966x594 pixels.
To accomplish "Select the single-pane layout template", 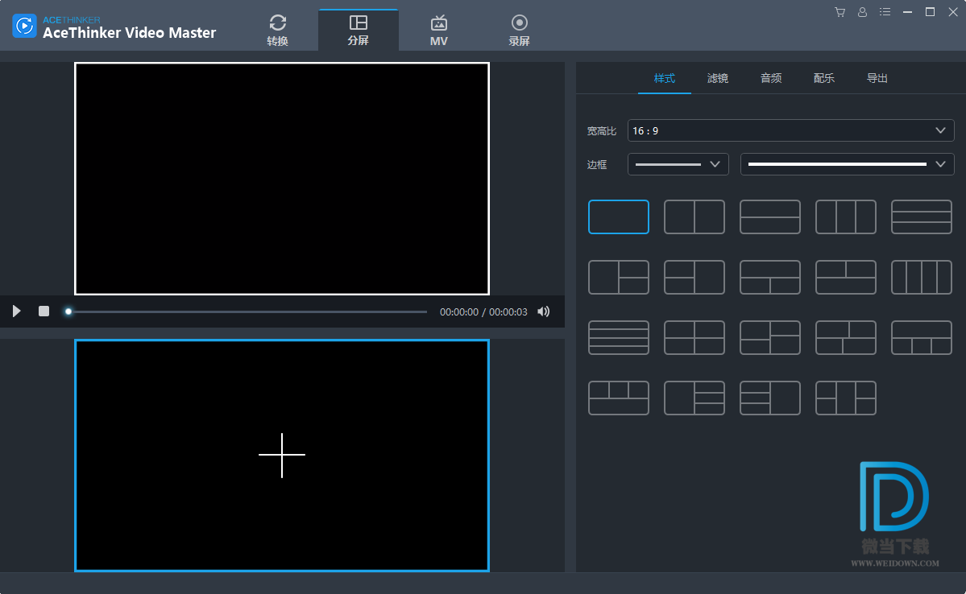I will tap(619, 217).
